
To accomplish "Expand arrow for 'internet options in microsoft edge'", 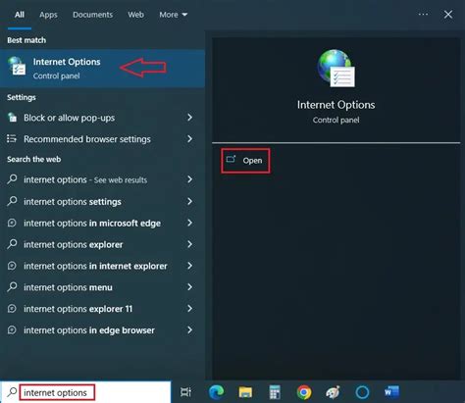I will point(189,223).
